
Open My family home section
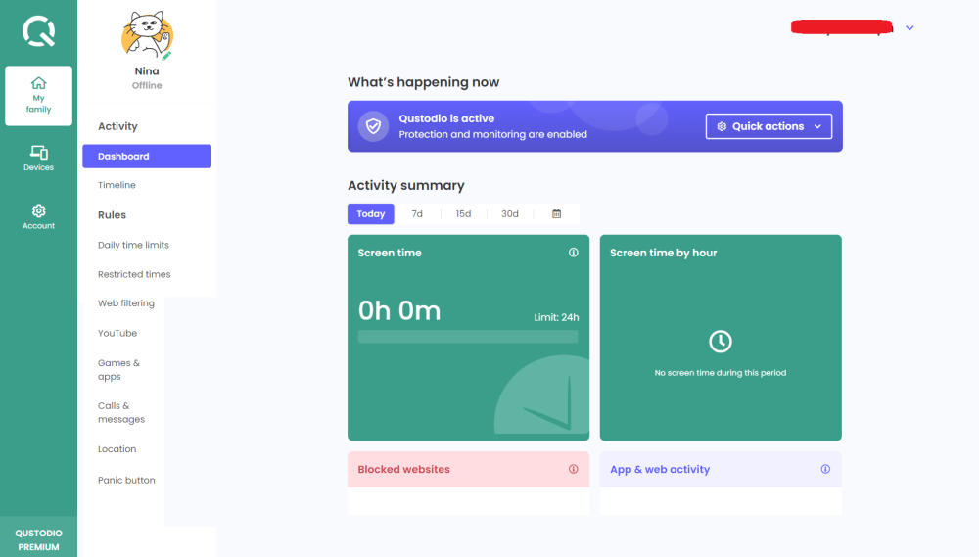tap(39, 96)
